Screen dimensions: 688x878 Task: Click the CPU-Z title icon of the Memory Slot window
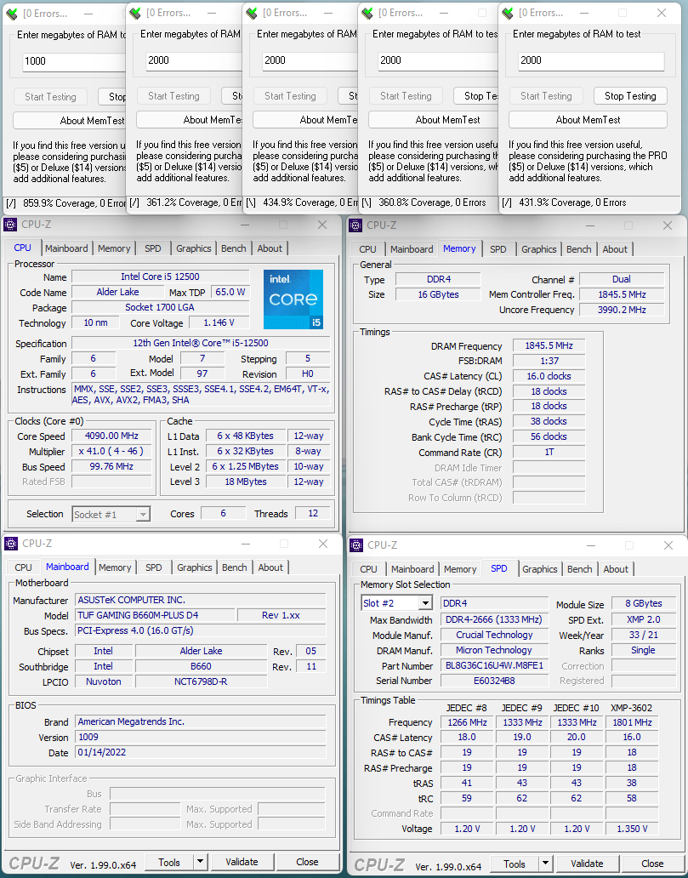point(356,545)
